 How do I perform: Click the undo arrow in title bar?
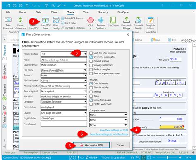tap(33, 5)
